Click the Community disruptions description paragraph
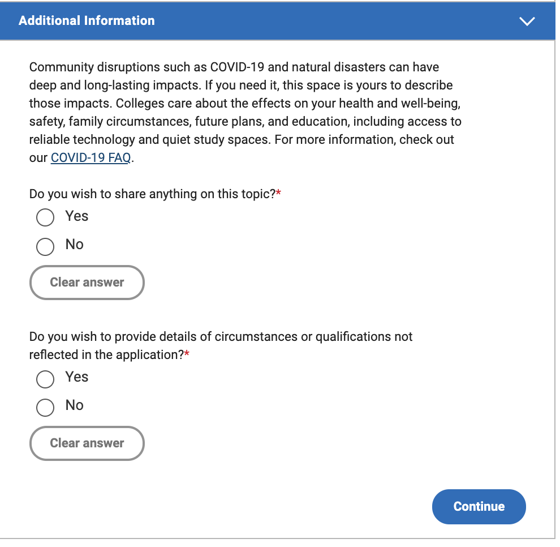The width and height of the screenshot is (560, 547). click(x=247, y=113)
